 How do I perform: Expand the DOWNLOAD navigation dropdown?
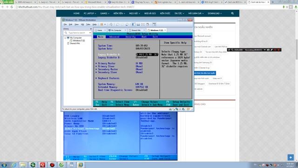tap(215, 14)
